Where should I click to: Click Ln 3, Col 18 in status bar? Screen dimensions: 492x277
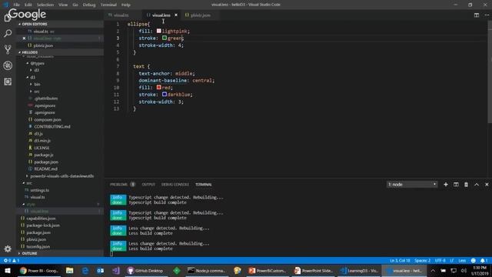click(x=400, y=260)
